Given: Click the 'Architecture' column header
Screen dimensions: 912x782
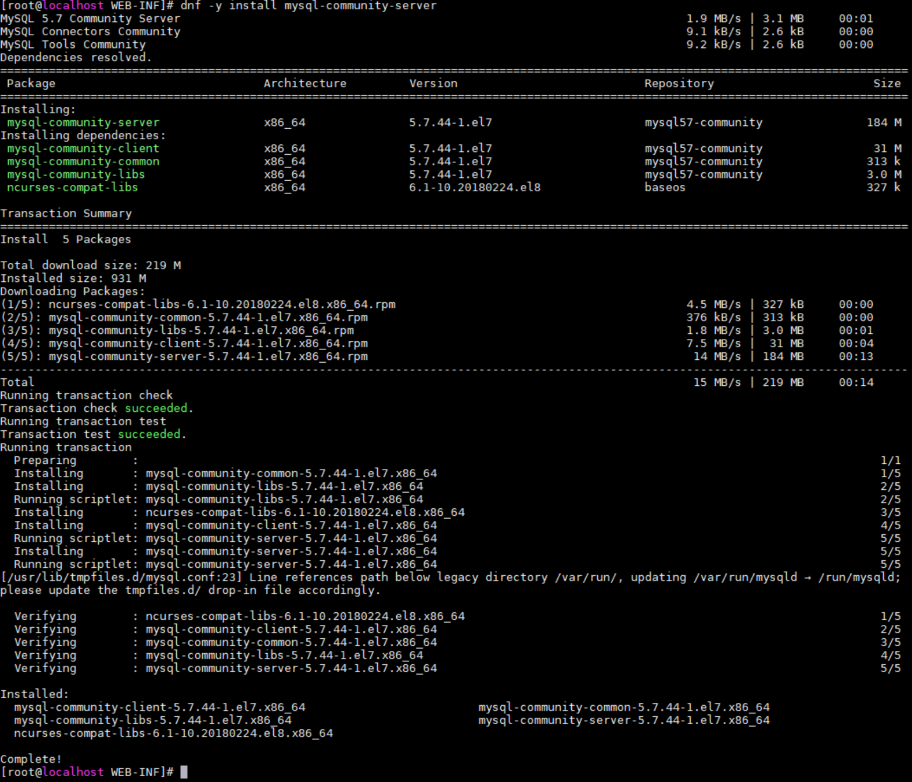Looking at the screenshot, I should click(305, 84).
